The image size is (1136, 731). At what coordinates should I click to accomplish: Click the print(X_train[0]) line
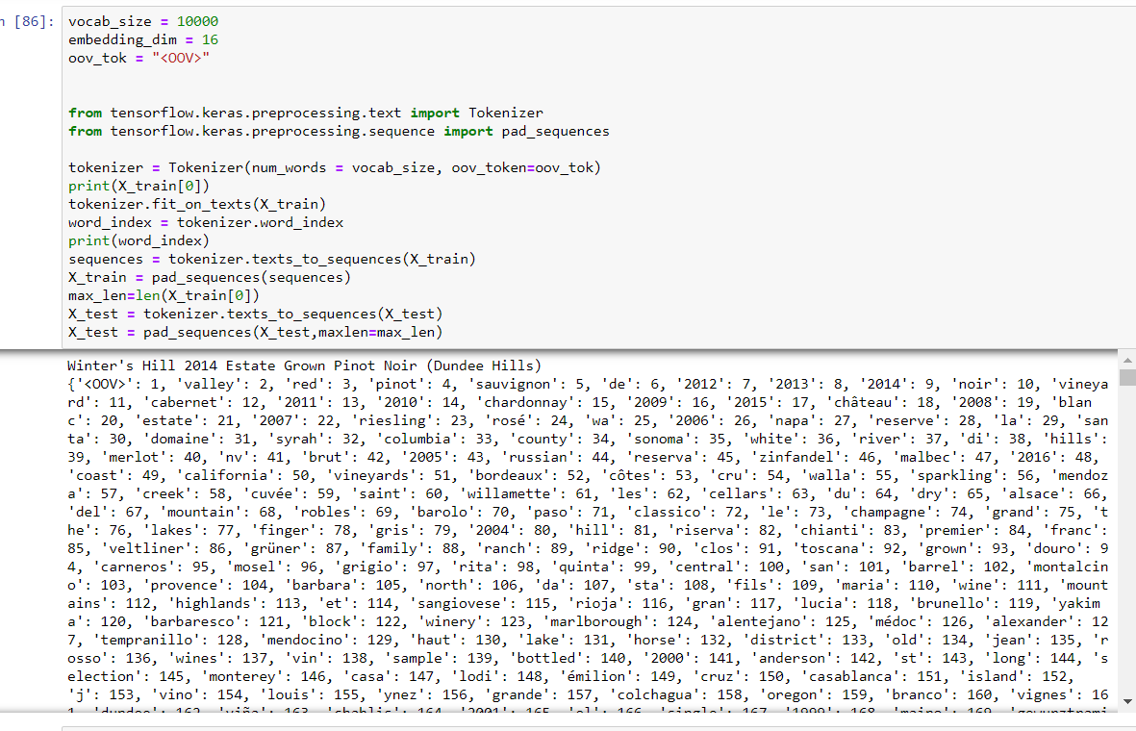[x=139, y=187]
